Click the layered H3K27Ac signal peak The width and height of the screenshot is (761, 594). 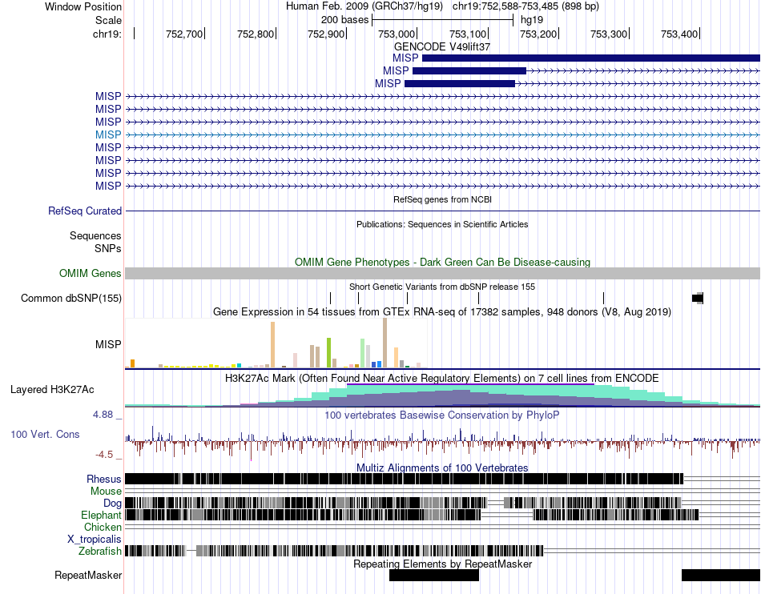(471, 395)
